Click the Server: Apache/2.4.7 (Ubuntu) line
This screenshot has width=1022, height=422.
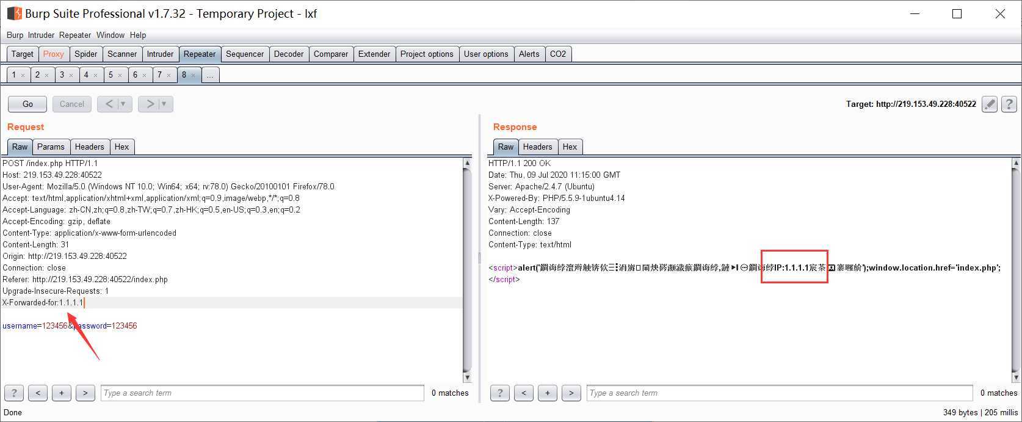click(x=542, y=186)
